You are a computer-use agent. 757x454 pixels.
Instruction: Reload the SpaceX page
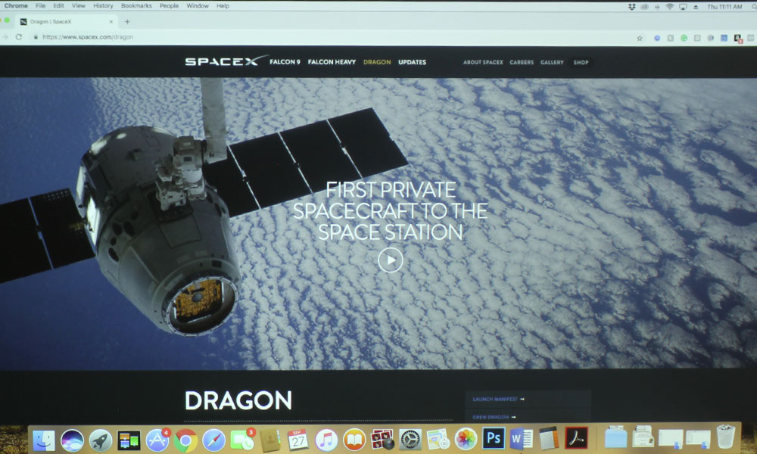19,36
